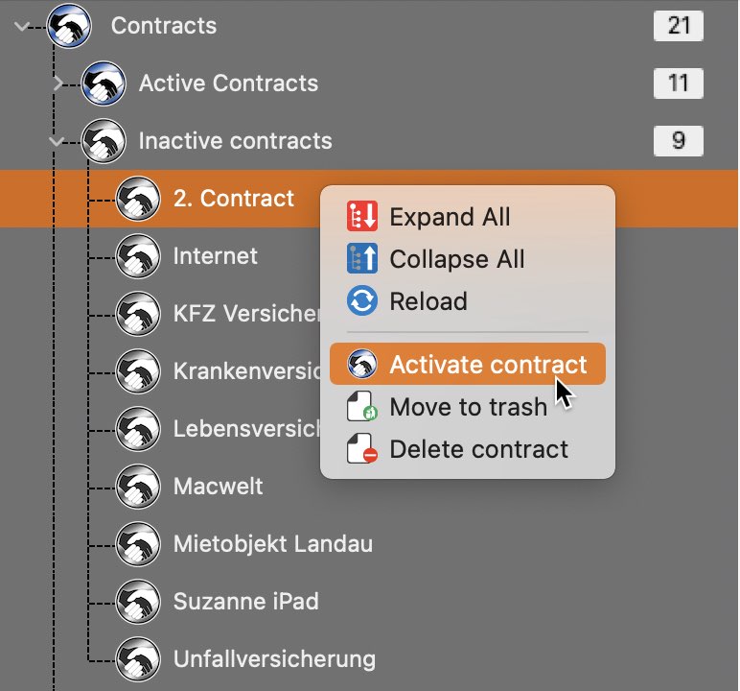This screenshot has height=691, width=740.
Task: Click the handshake icon next to Unfallversicherung
Action: 138,659
